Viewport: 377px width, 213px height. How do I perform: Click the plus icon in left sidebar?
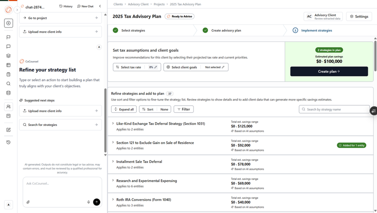tap(9, 23)
